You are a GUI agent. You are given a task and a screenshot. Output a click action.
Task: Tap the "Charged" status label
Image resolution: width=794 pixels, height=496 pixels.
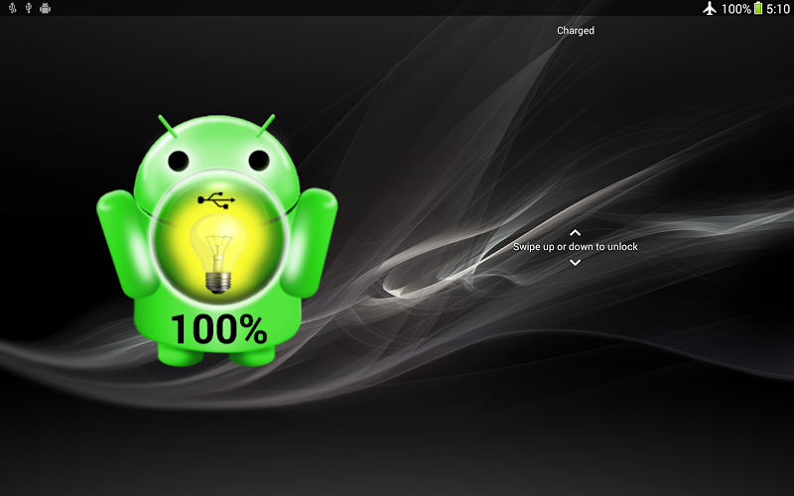[x=576, y=31]
